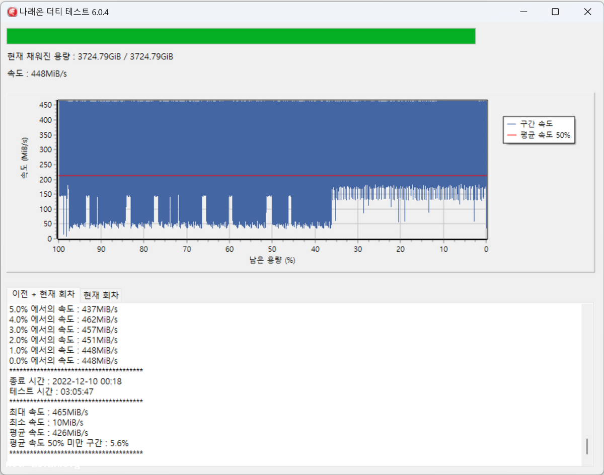The image size is (604, 475).
Task: Click the 평균 속도 50% legend entry
Action: (539, 135)
